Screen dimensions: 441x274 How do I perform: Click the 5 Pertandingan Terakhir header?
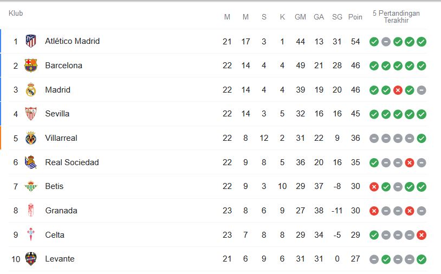tap(396, 17)
